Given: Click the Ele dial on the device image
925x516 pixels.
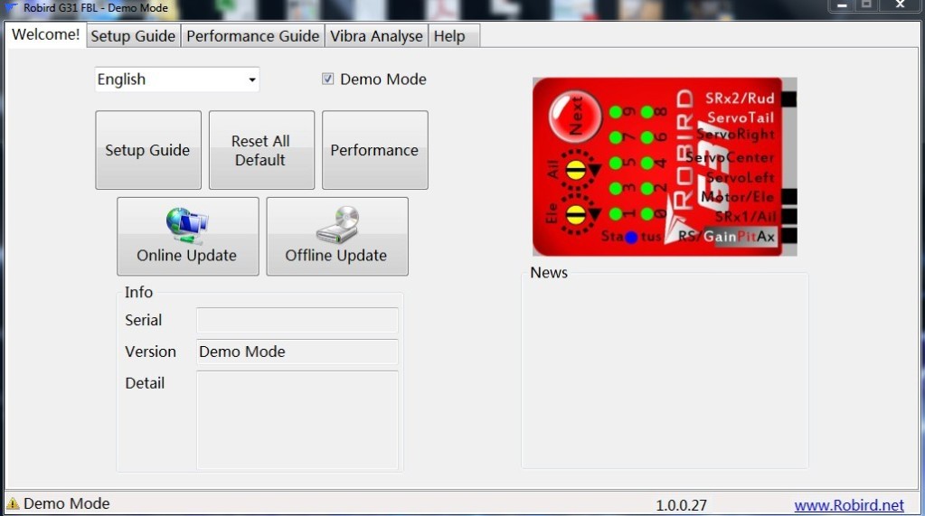Looking at the screenshot, I should (576, 215).
